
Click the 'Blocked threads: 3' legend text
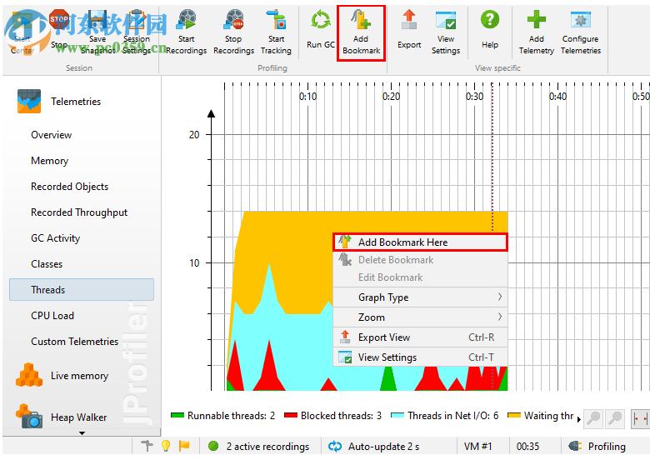coord(341,415)
